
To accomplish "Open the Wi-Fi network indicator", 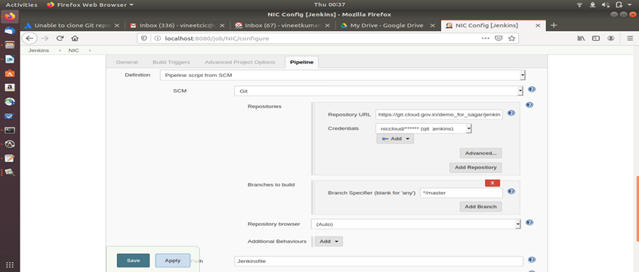I will (580, 5).
